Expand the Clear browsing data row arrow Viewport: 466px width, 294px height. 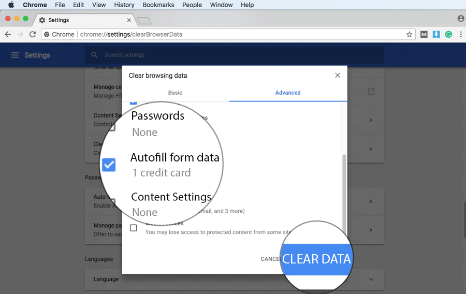pos(371,149)
